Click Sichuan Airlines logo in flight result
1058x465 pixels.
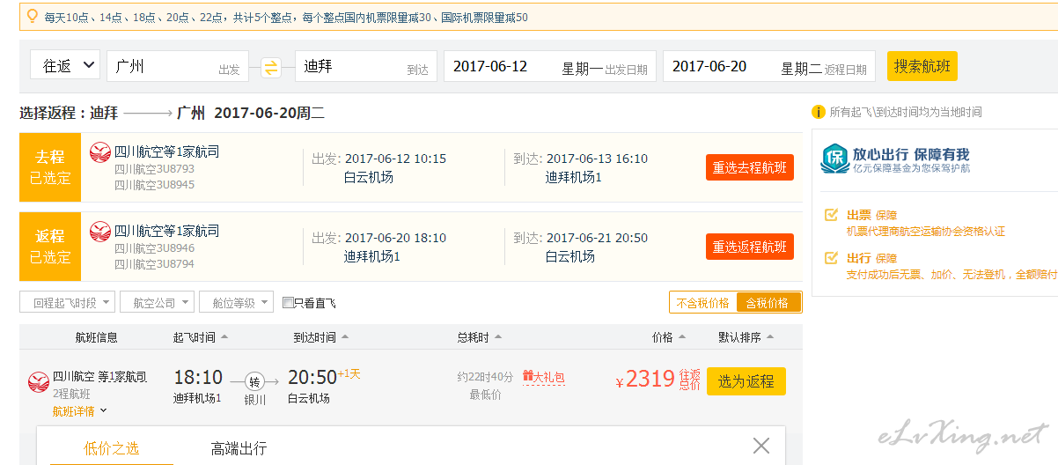point(38,381)
